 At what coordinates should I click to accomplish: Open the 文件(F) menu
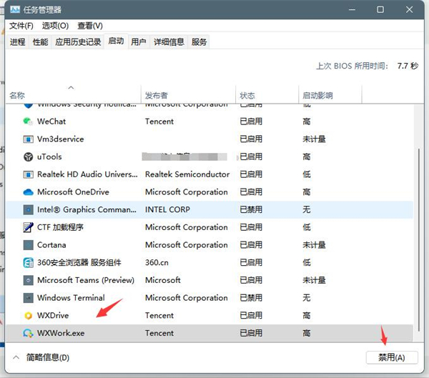click(x=21, y=26)
